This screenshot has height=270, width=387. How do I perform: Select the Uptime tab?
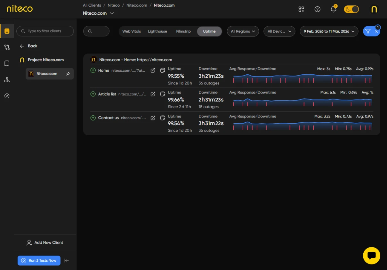[x=209, y=31]
